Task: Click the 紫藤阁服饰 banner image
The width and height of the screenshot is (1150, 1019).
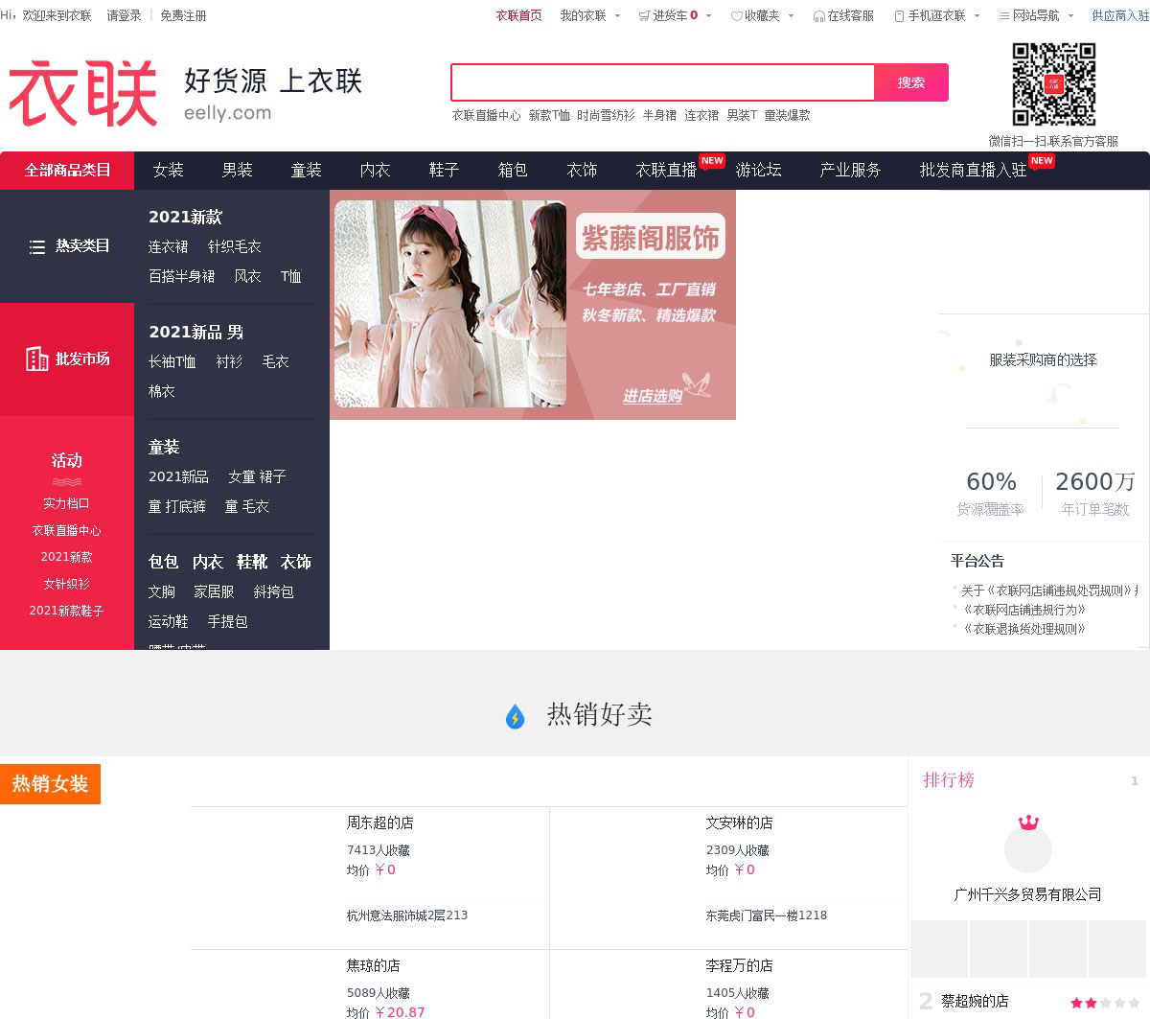Action: tap(533, 305)
